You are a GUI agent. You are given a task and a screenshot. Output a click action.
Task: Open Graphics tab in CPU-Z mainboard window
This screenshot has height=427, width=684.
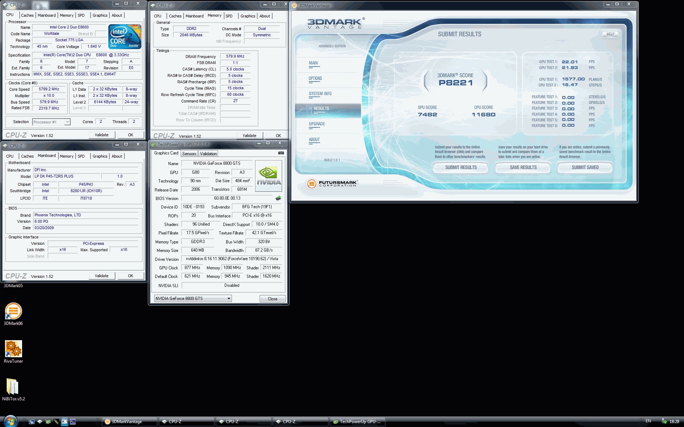coord(100,156)
